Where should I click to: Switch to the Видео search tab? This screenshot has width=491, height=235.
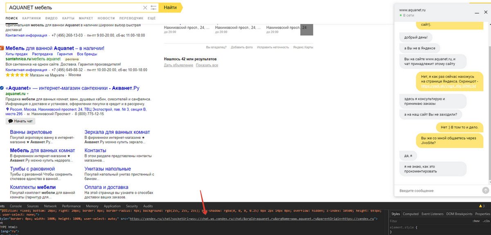pos(52,18)
